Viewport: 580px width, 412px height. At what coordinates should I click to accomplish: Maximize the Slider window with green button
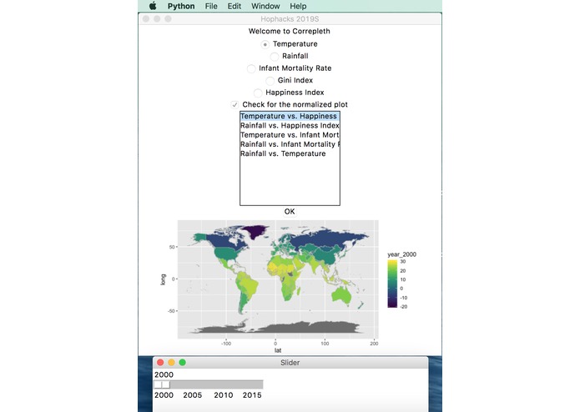point(183,363)
